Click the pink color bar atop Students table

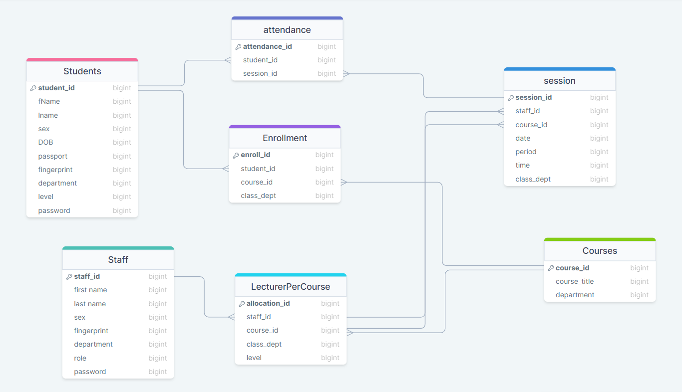(x=82, y=60)
